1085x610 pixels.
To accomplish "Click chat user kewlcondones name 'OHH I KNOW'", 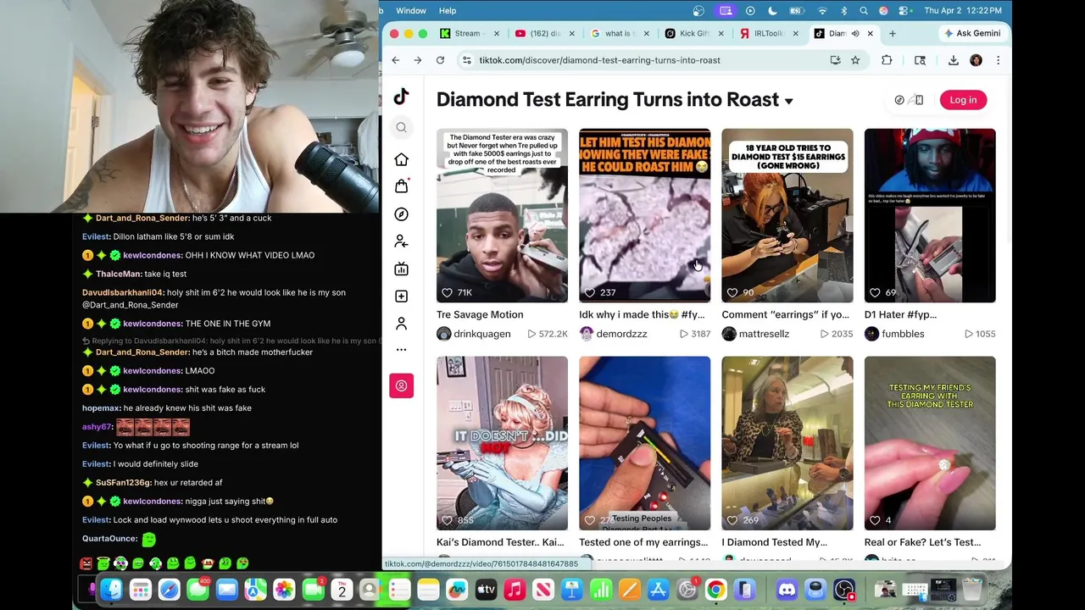I will (153, 255).
